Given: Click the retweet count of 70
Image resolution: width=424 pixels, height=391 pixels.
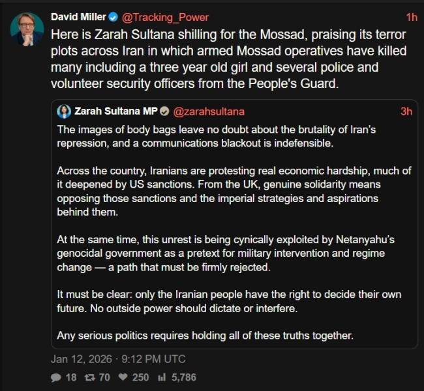Looking at the screenshot, I should (x=105, y=377).
